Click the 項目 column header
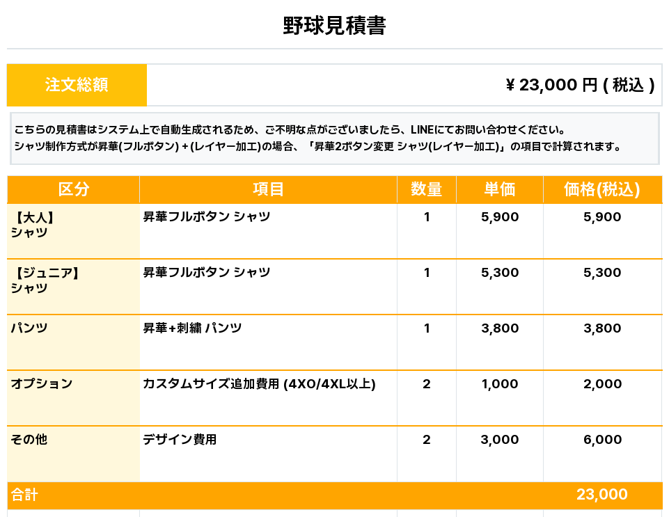This screenshot has height=517, width=669. click(x=268, y=189)
